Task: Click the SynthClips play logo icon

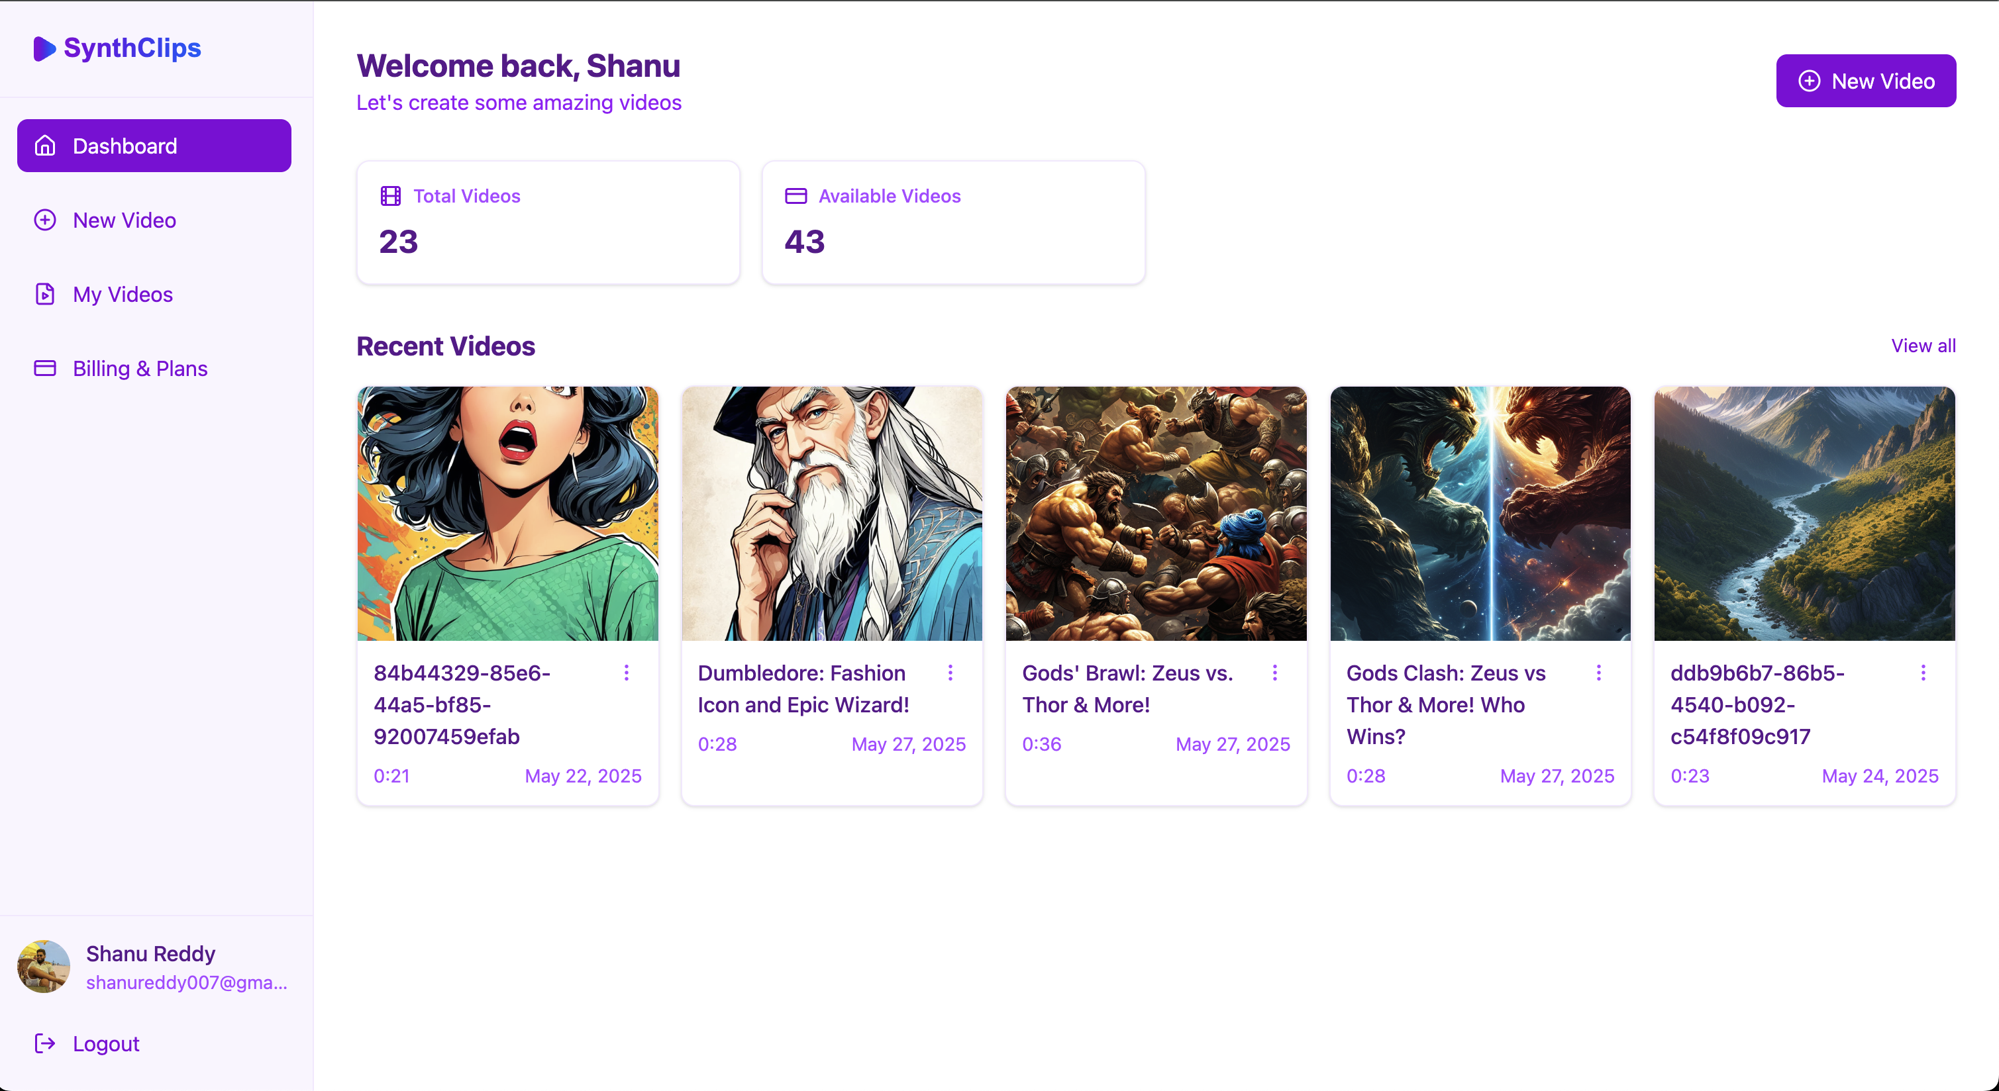Action: click(x=44, y=48)
